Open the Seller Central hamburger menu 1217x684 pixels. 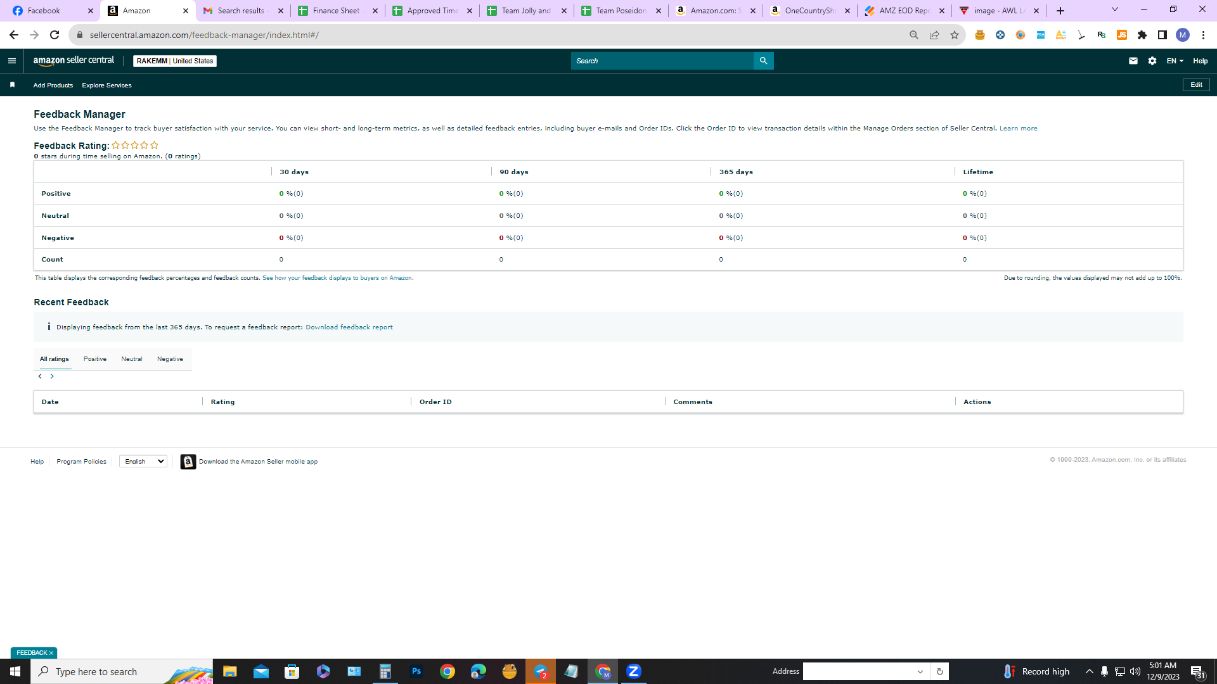coord(11,61)
